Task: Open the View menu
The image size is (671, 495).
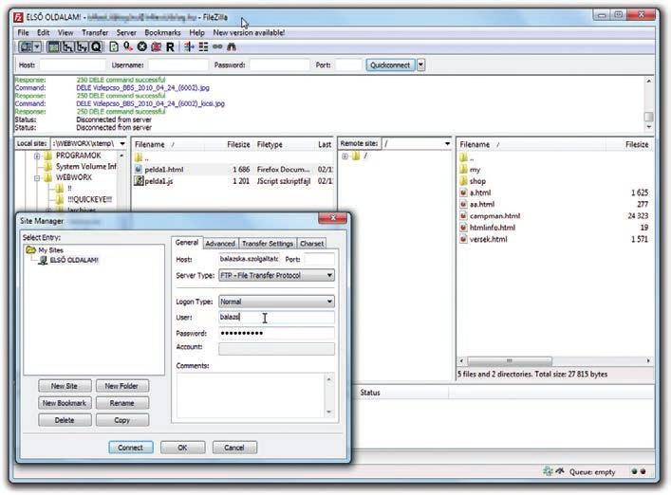Action: tap(65, 32)
